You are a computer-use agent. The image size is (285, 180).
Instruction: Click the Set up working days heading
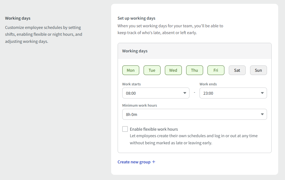coord(136,18)
